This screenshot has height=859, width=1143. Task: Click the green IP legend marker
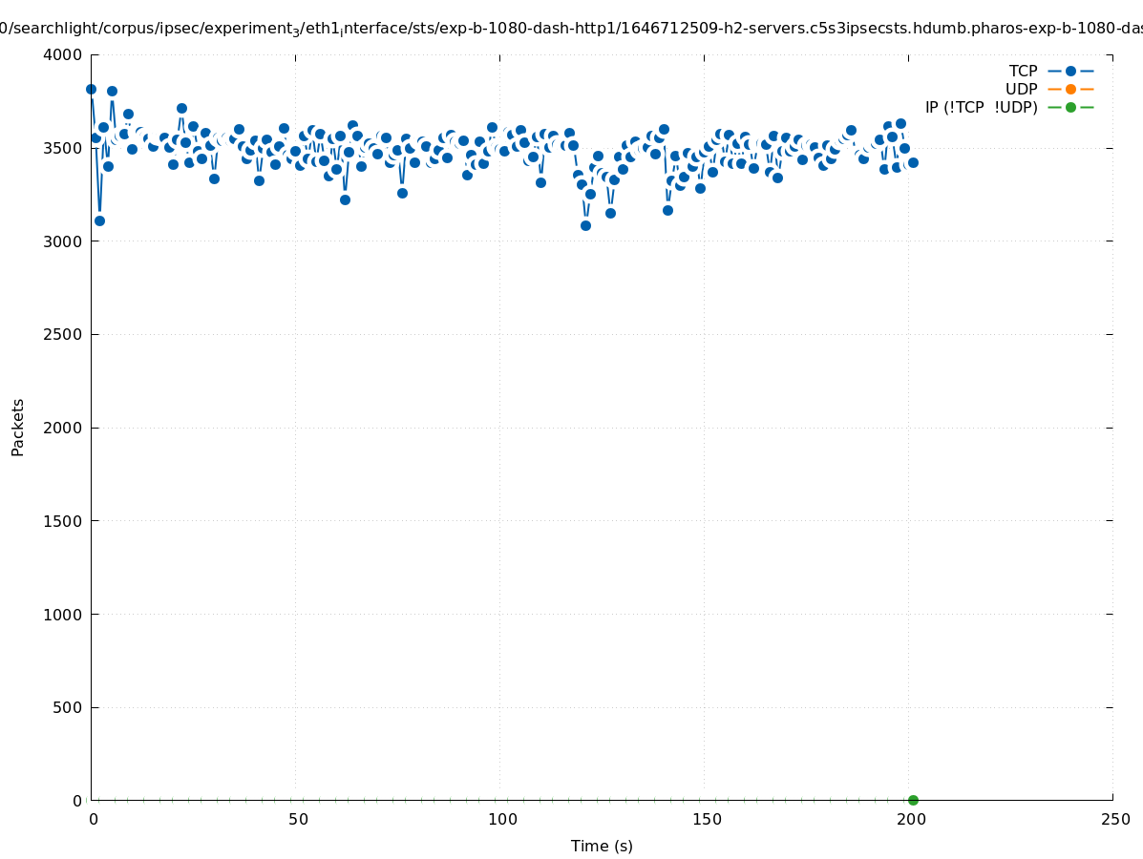pyautogui.click(x=1070, y=107)
